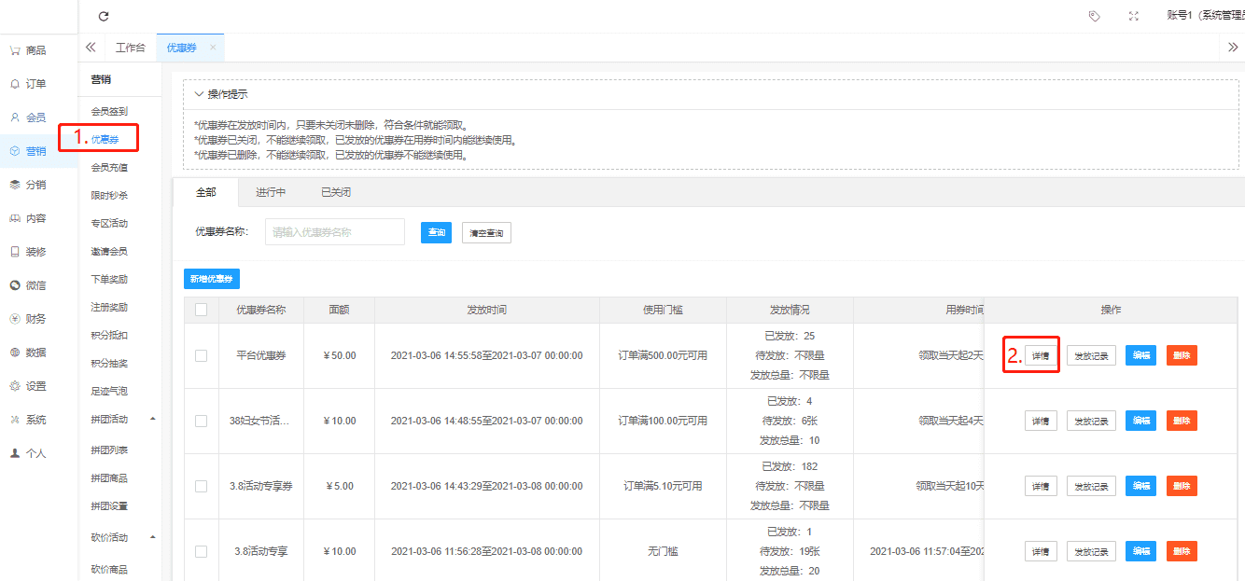Click the 新增优惠券 button
This screenshot has height=581, width=1245.
pos(212,279)
